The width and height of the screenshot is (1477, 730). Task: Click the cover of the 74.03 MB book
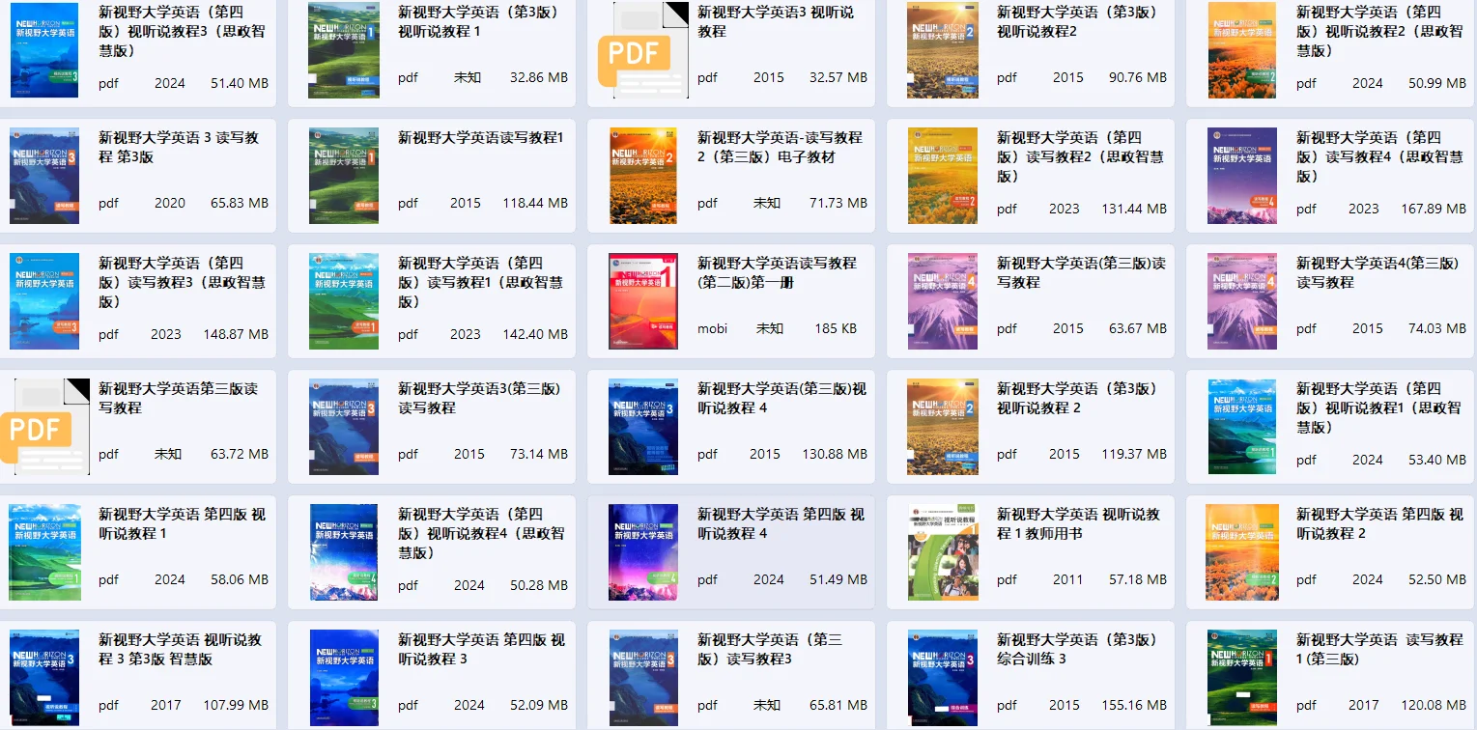pos(1242,301)
